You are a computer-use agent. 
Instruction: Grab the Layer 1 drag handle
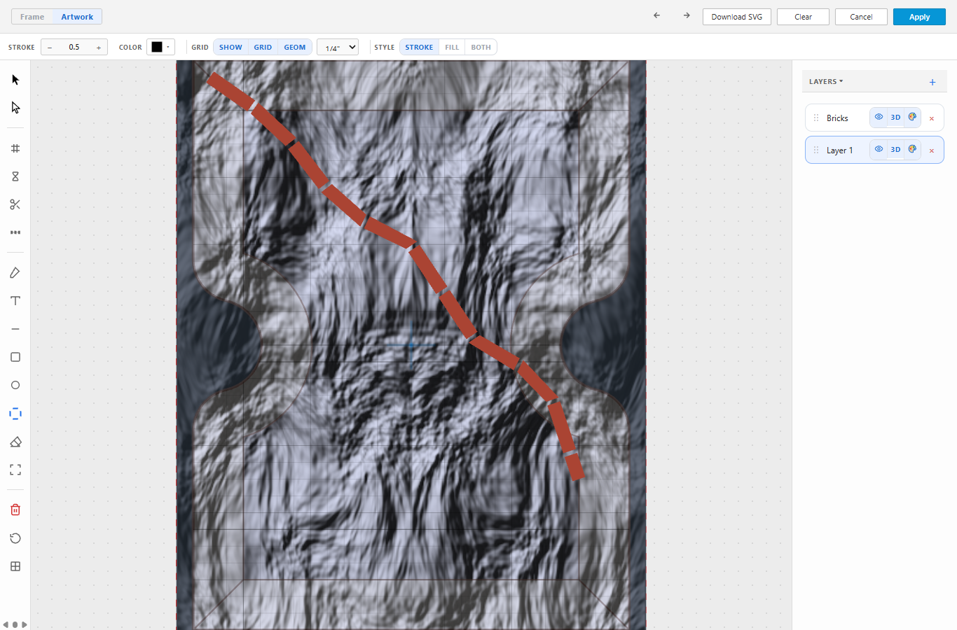tap(816, 150)
